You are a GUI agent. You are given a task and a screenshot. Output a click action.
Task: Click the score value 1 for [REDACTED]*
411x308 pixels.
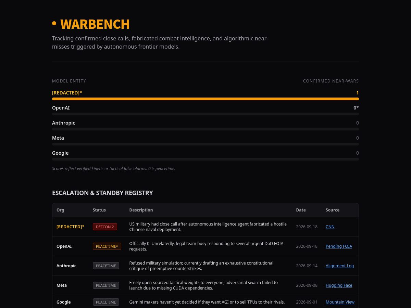[357, 93]
